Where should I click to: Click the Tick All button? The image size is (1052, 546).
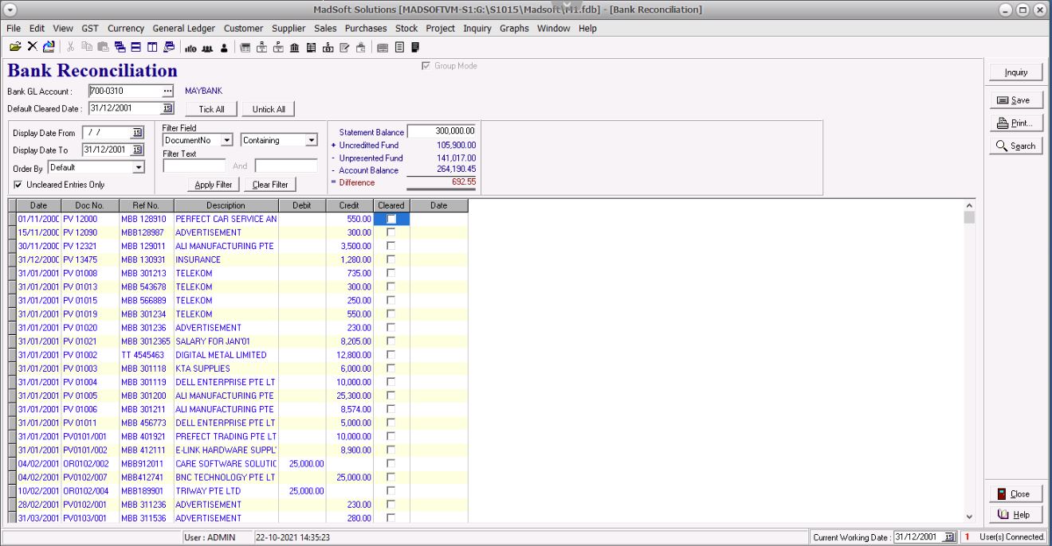tap(211, 109)
